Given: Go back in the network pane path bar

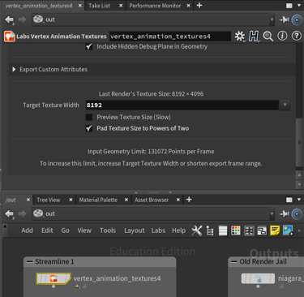Looking at the screenshot, I should (x=9, y=213).
